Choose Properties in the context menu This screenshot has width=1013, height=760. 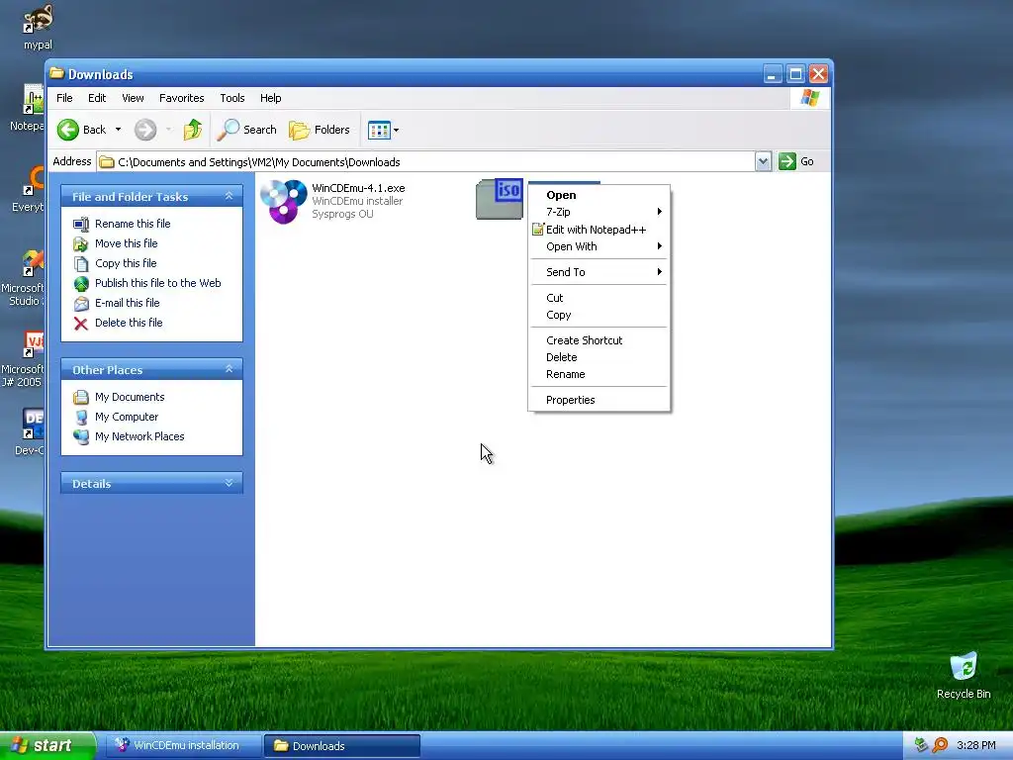(599, 400)
